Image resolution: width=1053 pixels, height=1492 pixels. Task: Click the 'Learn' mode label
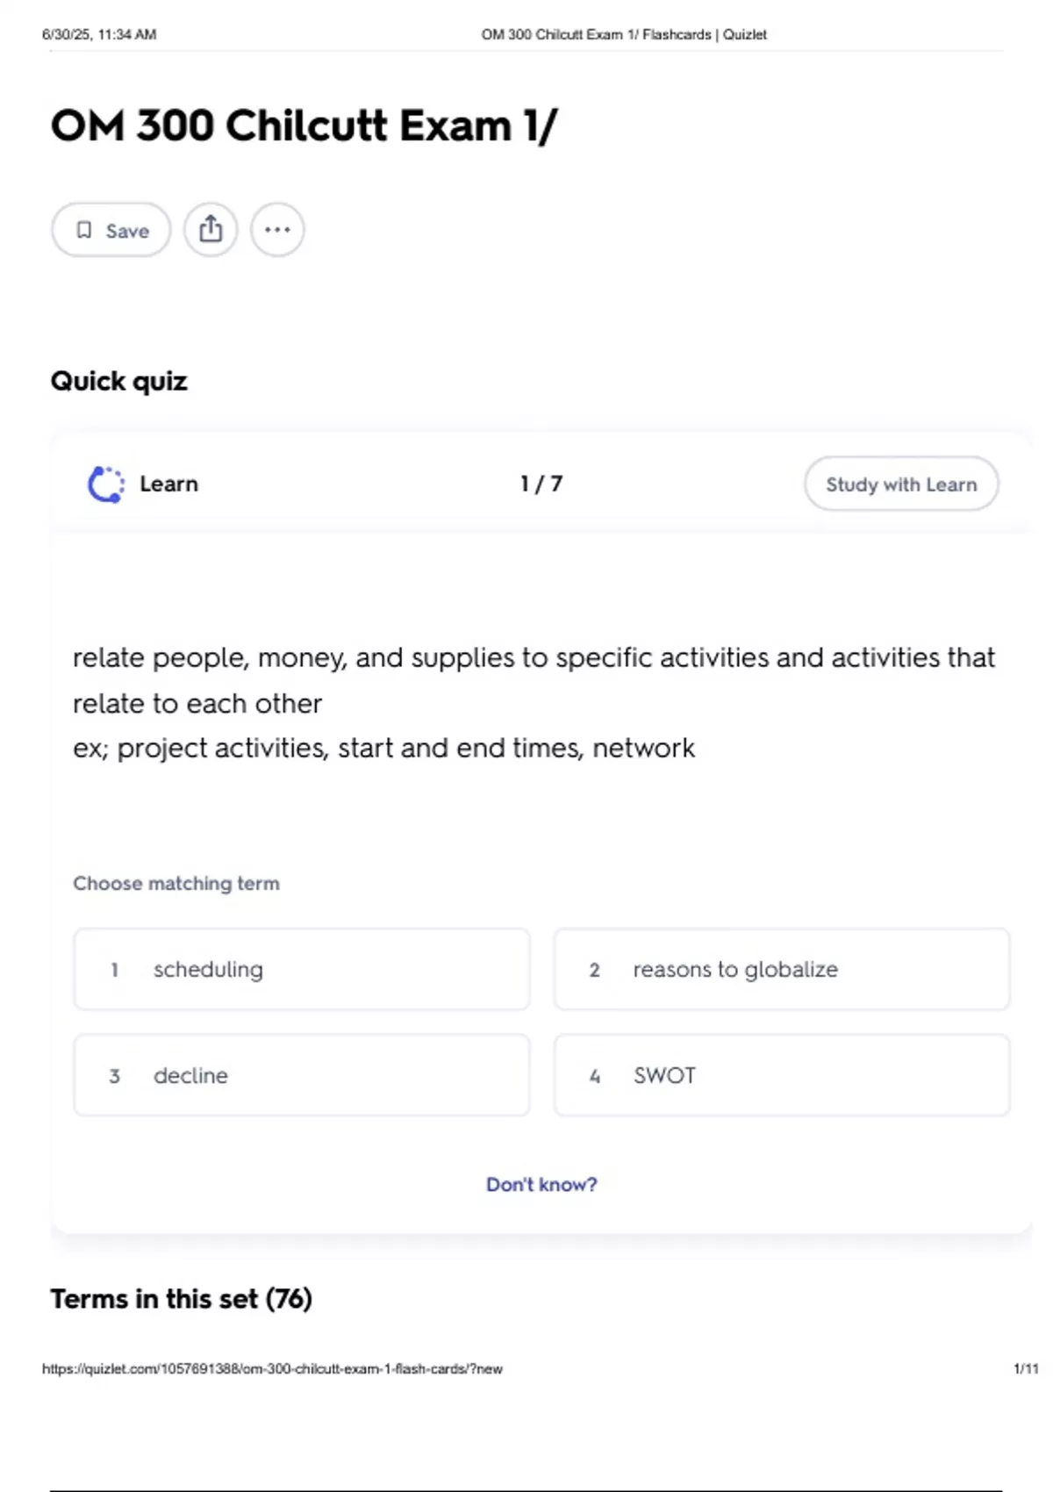(168, 484)
